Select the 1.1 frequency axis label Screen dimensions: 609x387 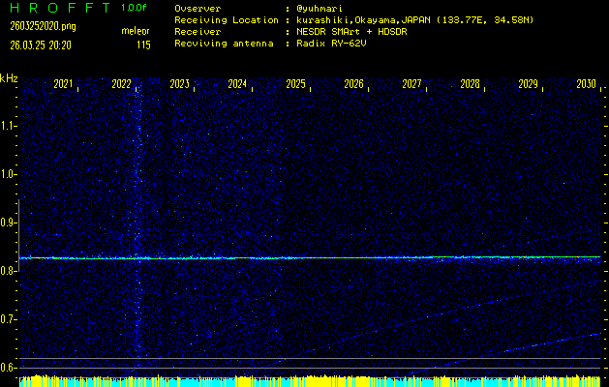click(9, 126)
